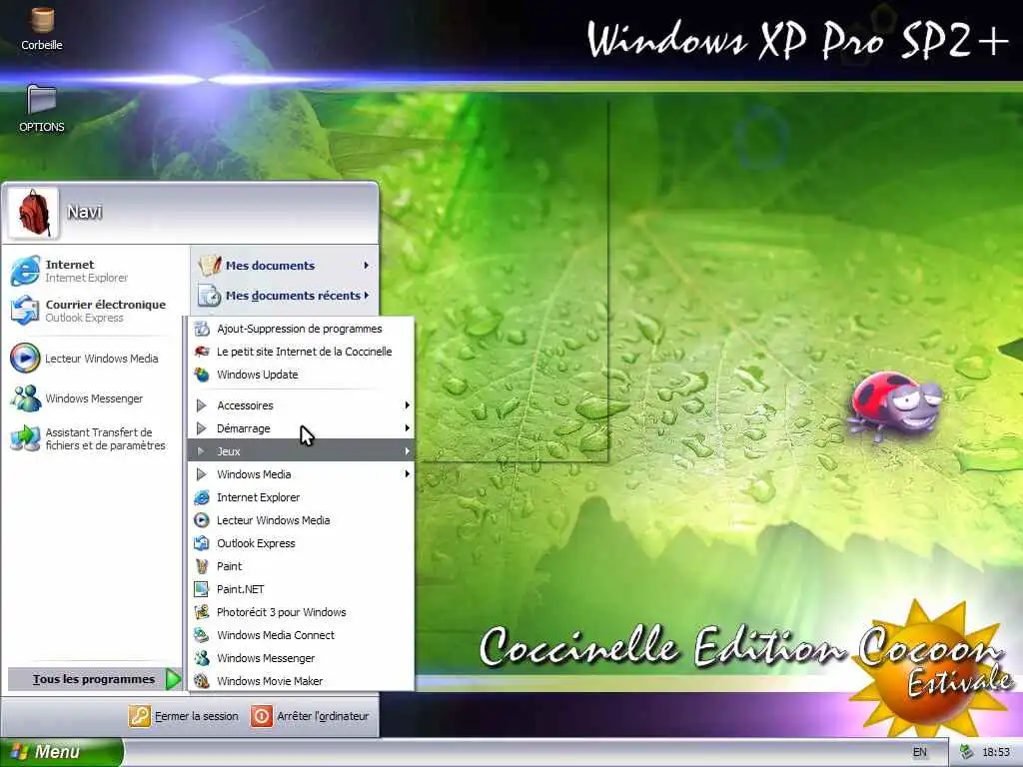Click the 18:53 taskbar clock

point(996,752)
